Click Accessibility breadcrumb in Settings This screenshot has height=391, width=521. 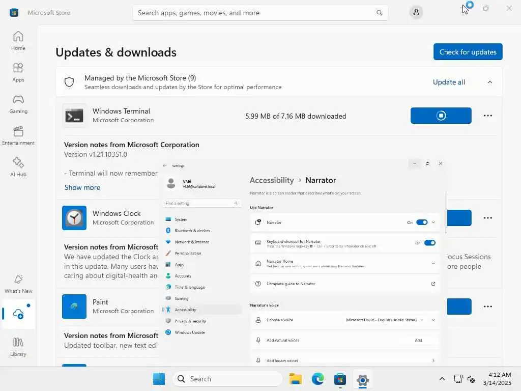tap(272, 180)
